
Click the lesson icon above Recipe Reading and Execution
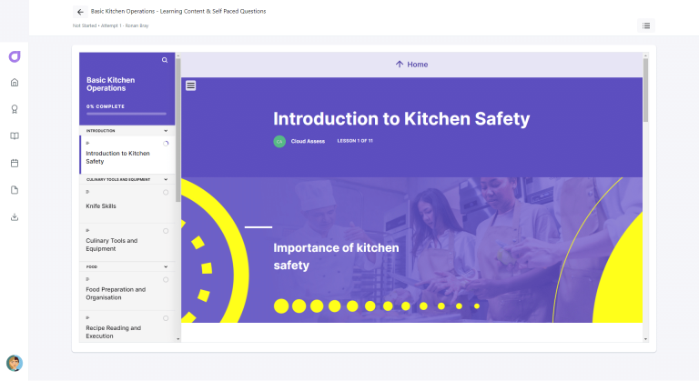point(87,317)
